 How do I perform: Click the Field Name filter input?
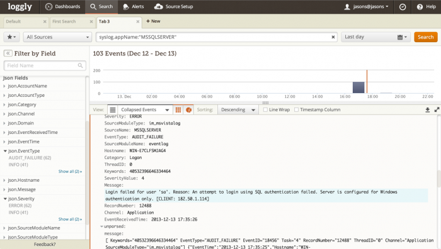point(45,65)
